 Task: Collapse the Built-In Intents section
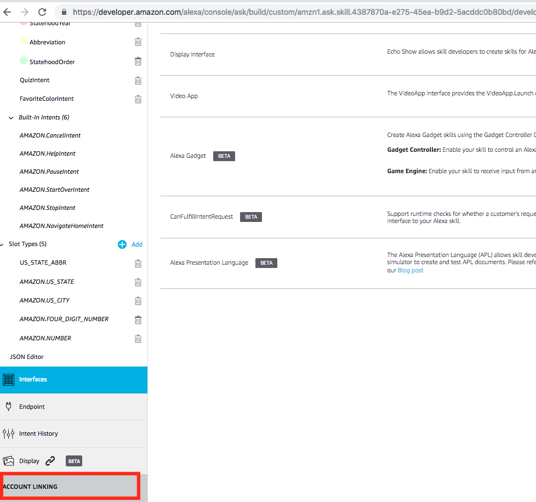tap(12, 118)
